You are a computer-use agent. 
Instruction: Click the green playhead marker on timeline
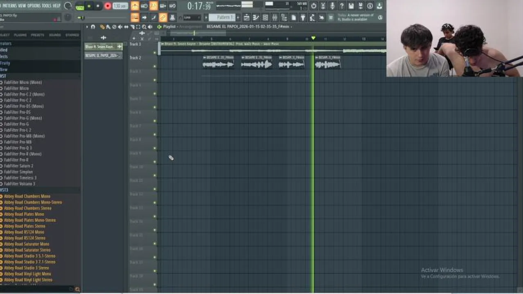313,38
